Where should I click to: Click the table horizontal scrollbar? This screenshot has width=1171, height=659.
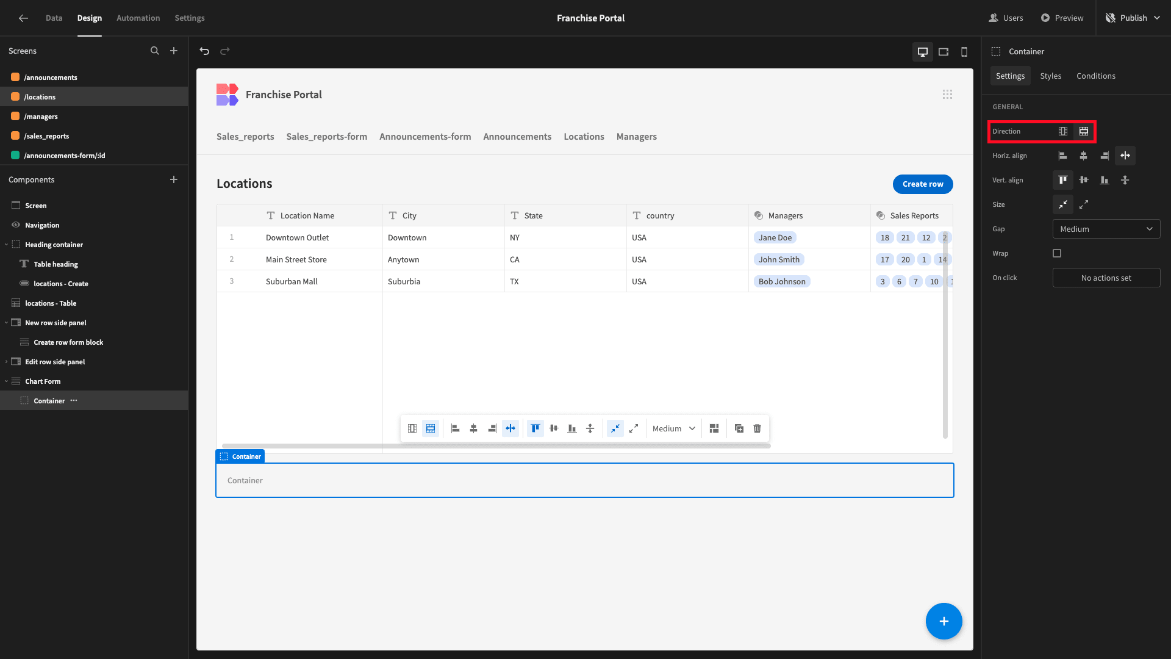pyautogui.click(x=496, y=446)
